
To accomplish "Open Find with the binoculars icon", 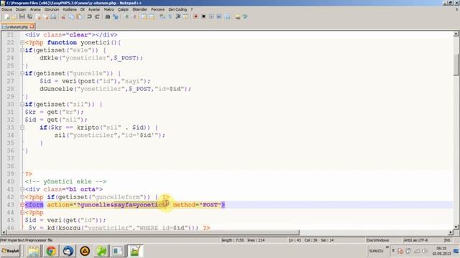I will [x=107, y=16].
